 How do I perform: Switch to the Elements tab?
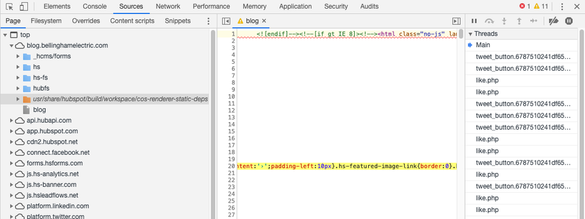pos(57,6)
